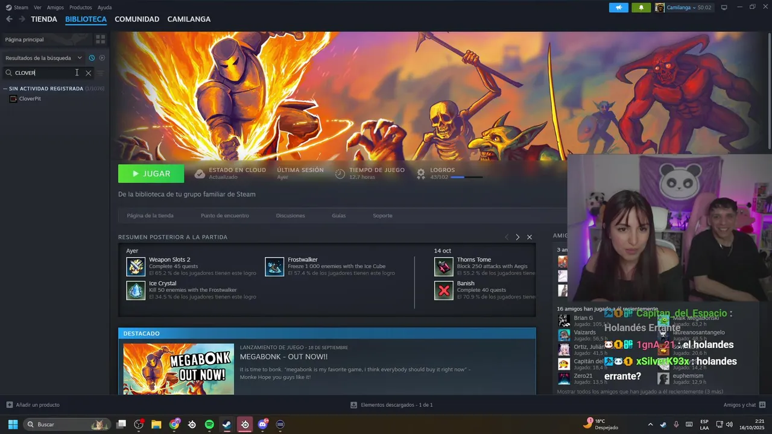Click friend euphemism's avatar
Screen dimensions: 772x434
click(x=663, y=379)
